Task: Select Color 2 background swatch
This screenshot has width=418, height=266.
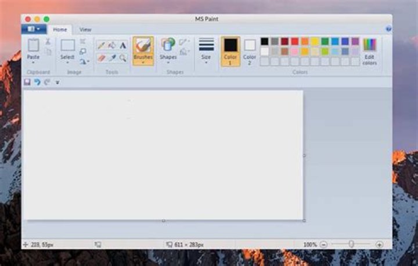Action: point(250,52)
